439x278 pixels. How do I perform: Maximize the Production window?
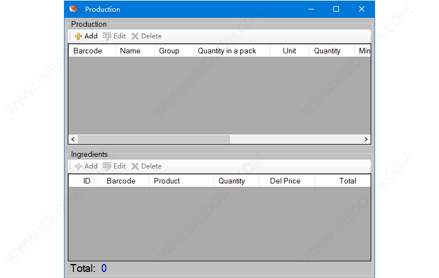pos(336,9)
